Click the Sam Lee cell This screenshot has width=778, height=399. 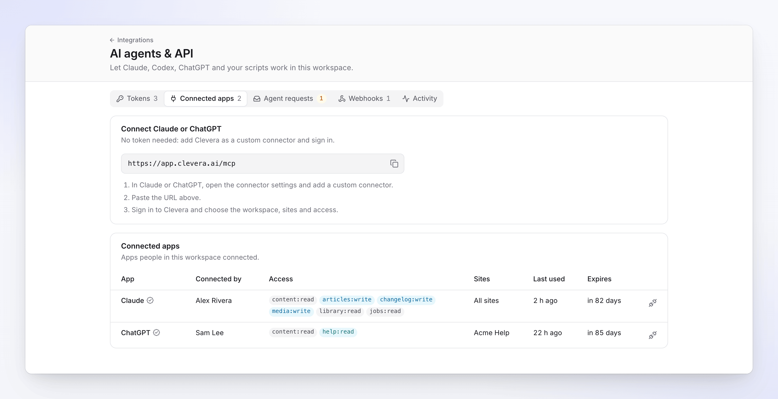click(210, 333)
